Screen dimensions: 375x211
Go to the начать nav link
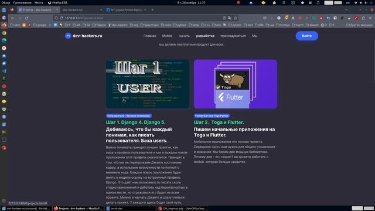pos(185,36)
